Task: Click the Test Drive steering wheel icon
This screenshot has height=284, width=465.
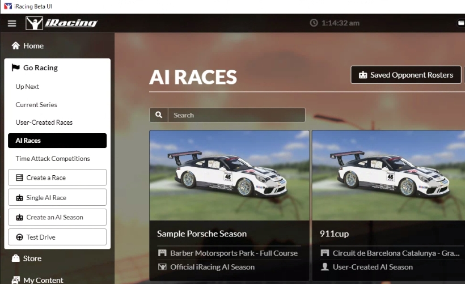Action: (x=19, y=237)
